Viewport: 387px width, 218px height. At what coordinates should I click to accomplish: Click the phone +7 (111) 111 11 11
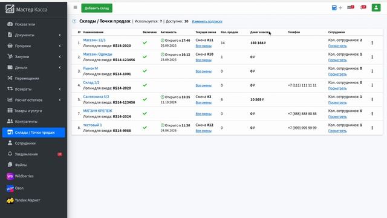[x=302, y=85]
